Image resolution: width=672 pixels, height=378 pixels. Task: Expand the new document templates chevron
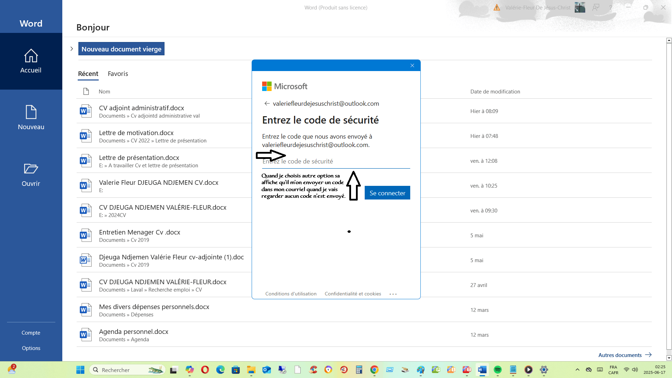coord(72,49)
